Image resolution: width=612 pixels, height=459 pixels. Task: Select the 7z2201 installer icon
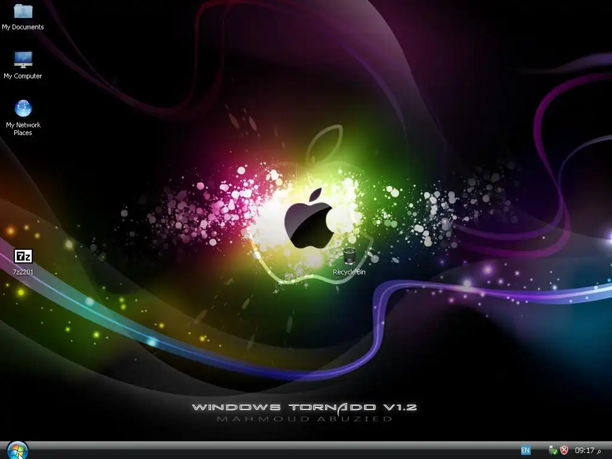[23, 256]
